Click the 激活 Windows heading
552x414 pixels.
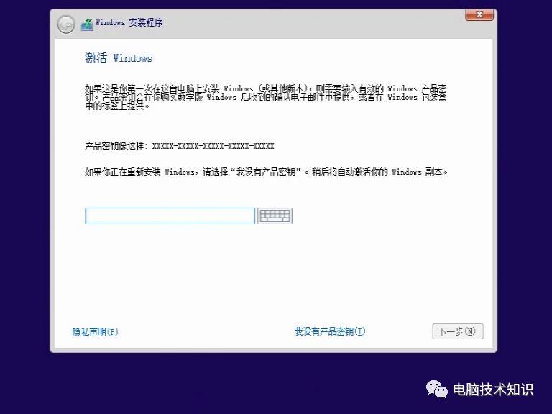pyautogui.click(x=119, y=57)
